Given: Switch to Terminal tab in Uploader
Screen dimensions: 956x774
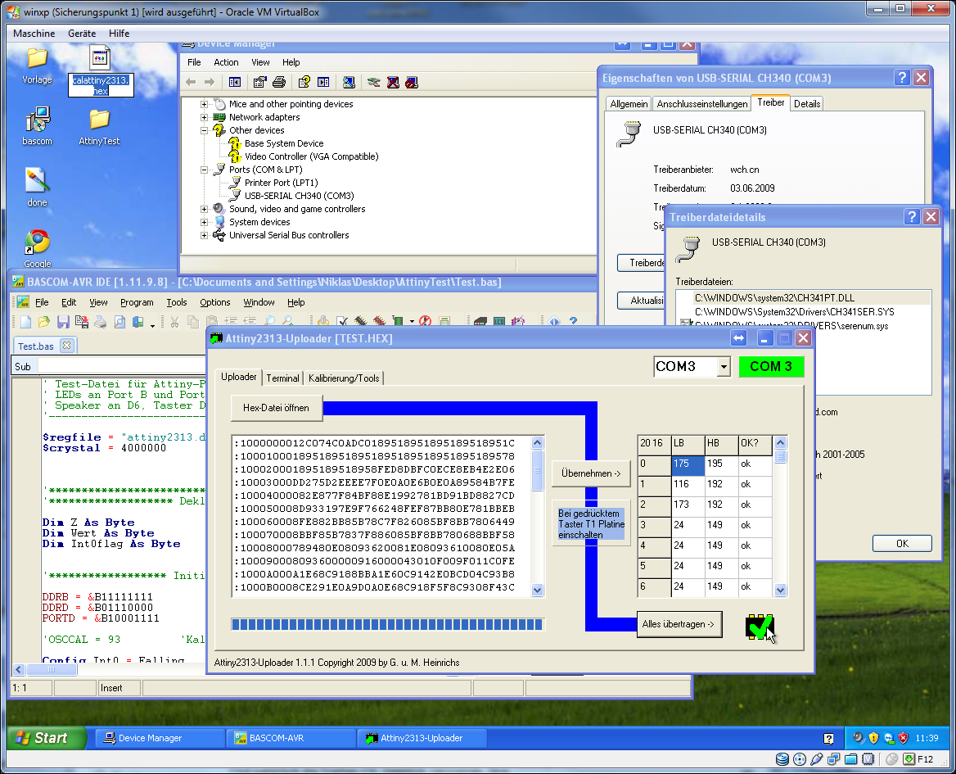Looking at the screenshot, I should coord(282,378).
